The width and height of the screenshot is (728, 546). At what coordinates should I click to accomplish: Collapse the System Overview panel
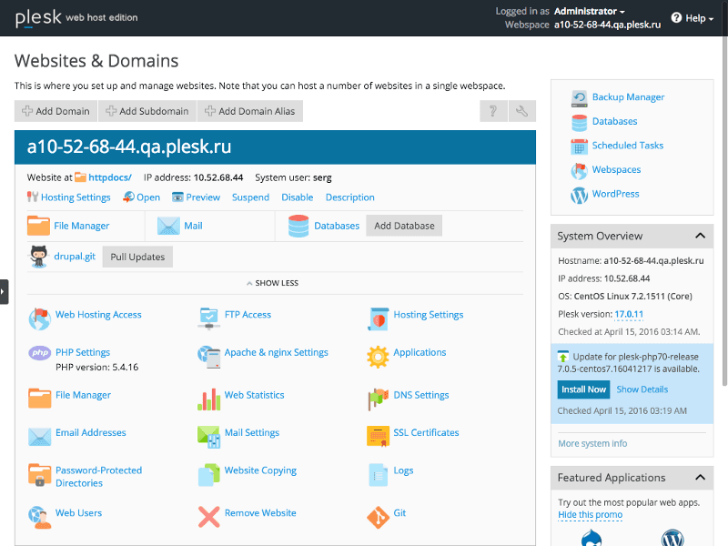(700, 236)
